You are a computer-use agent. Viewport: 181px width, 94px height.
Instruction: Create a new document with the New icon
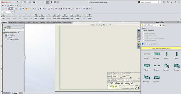pyautogui.click(x=21, y=2)
